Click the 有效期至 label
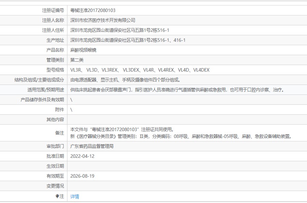Image resolution: width=307 pixels, height=203 pixels. pyautogui.click(x=55, y=176)
